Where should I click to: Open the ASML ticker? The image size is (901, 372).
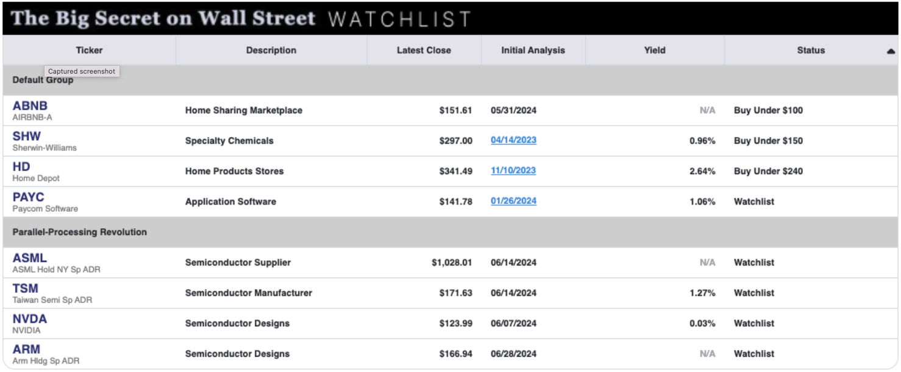click(x=30, y=258)
